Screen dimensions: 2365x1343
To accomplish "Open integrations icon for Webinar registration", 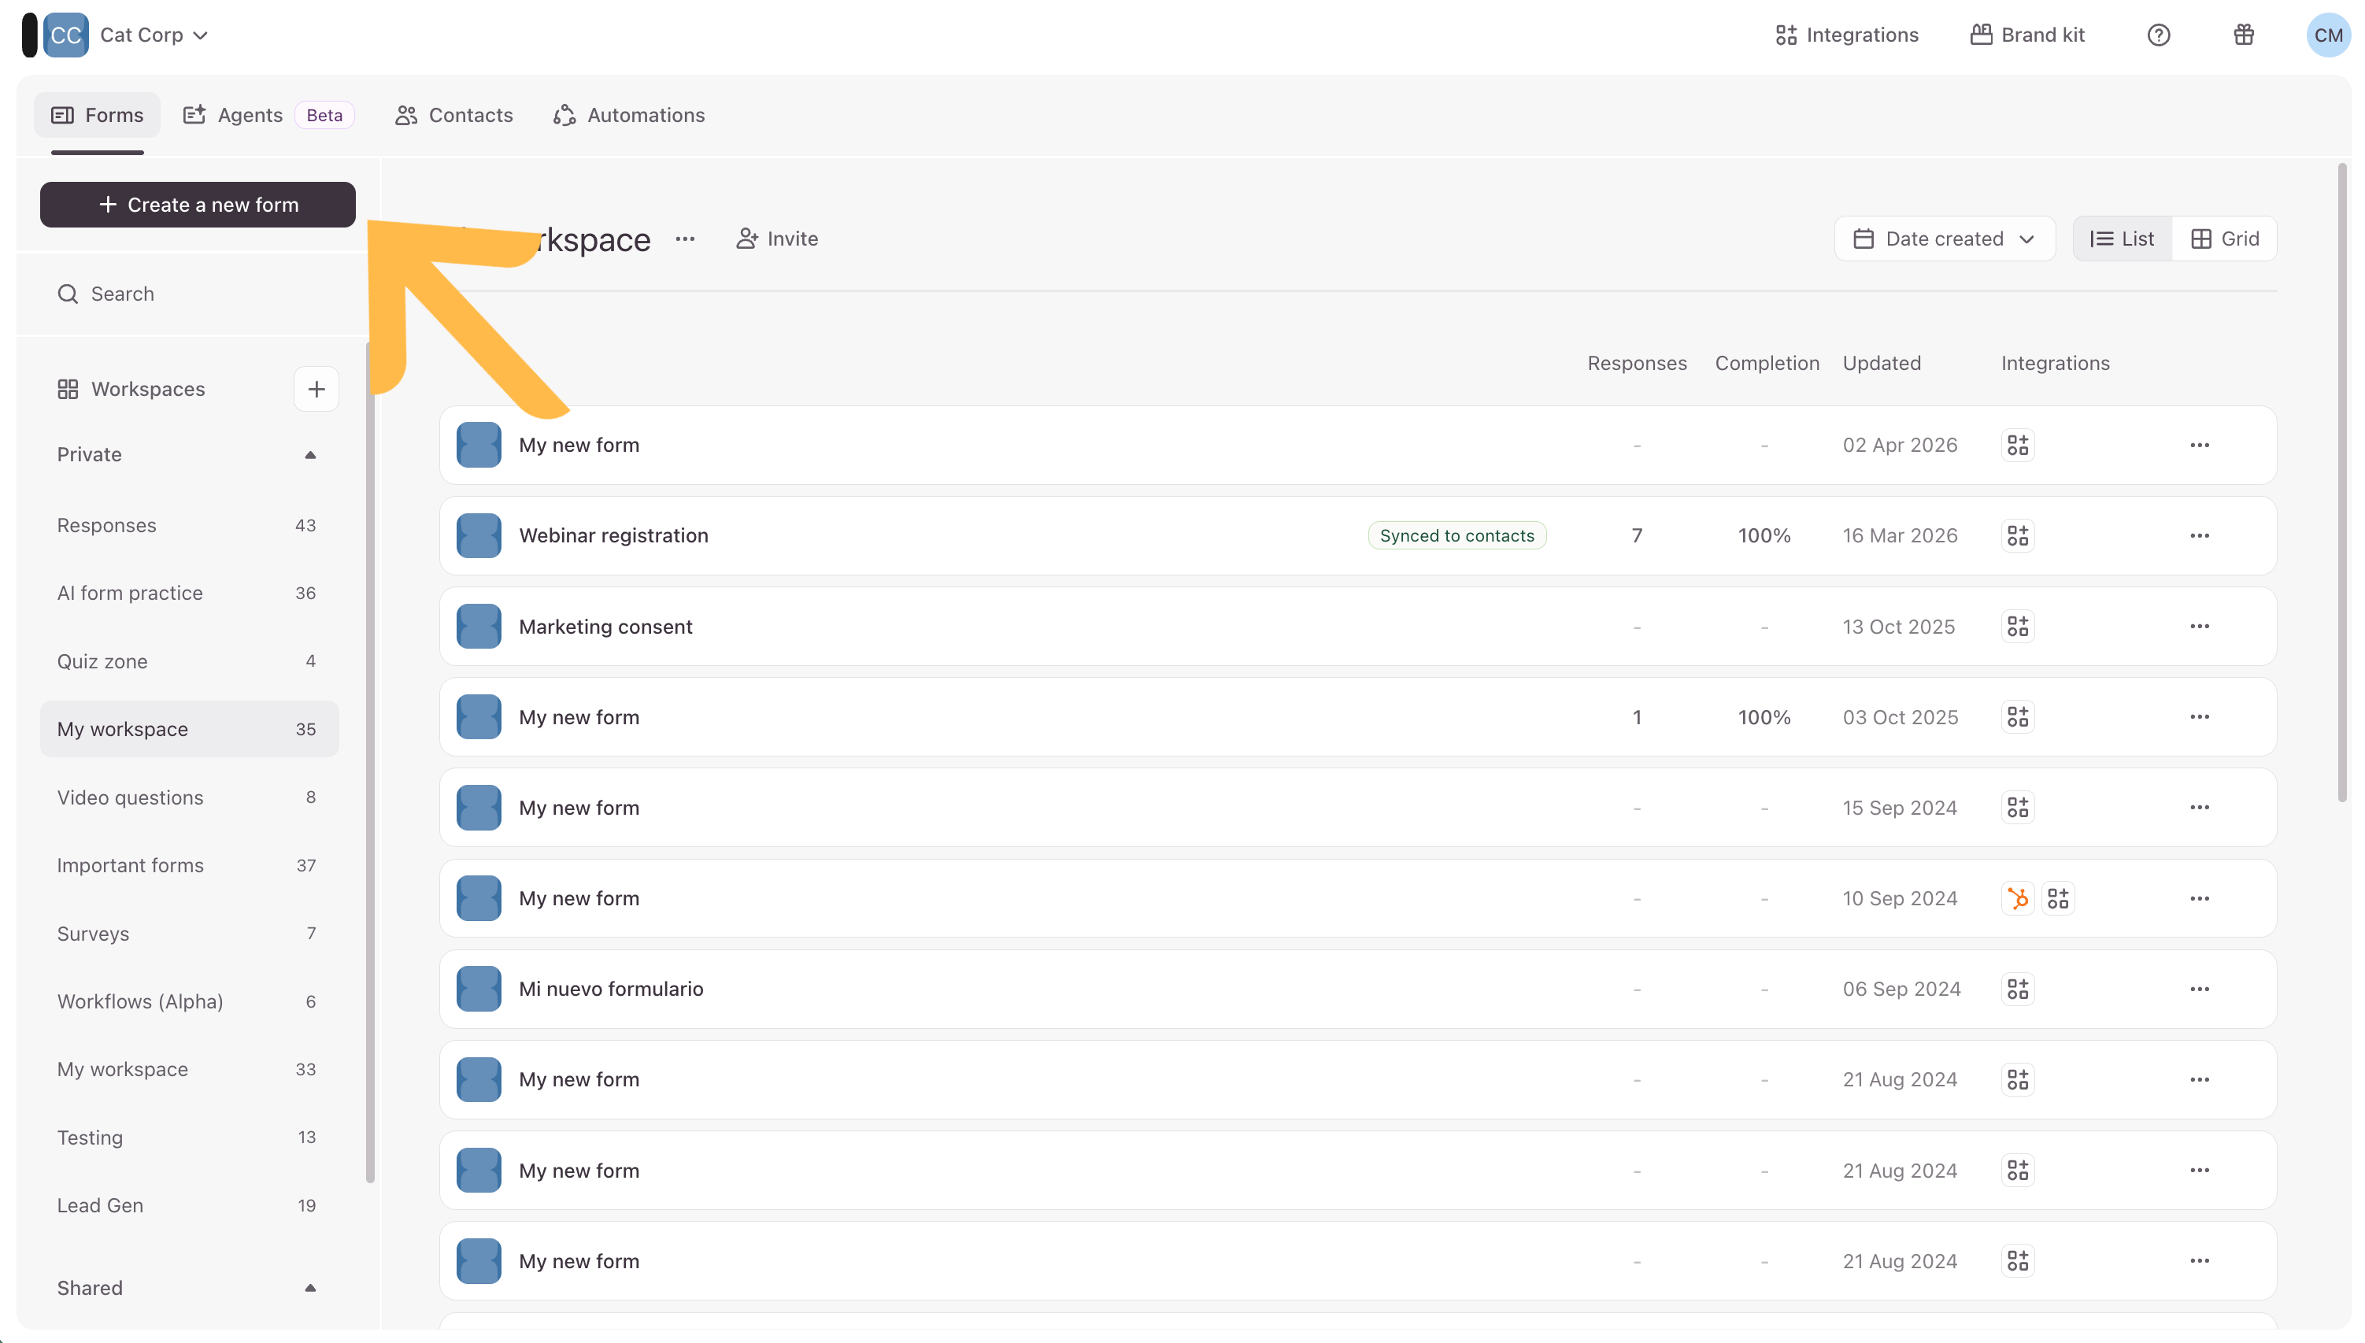I will (2017, 536).
